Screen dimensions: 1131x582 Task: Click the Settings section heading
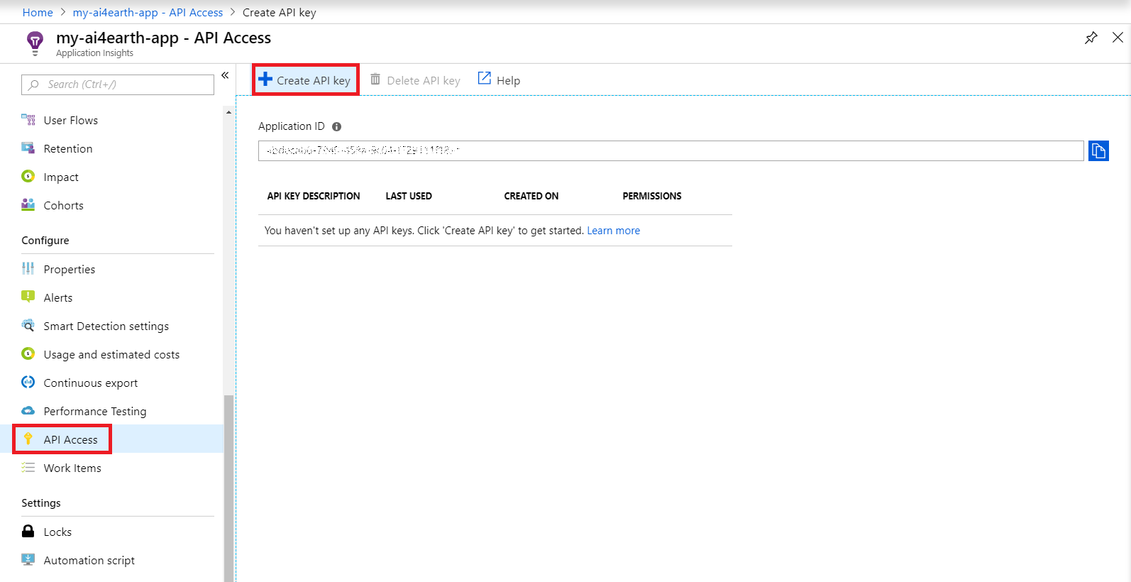coord(41,503)
